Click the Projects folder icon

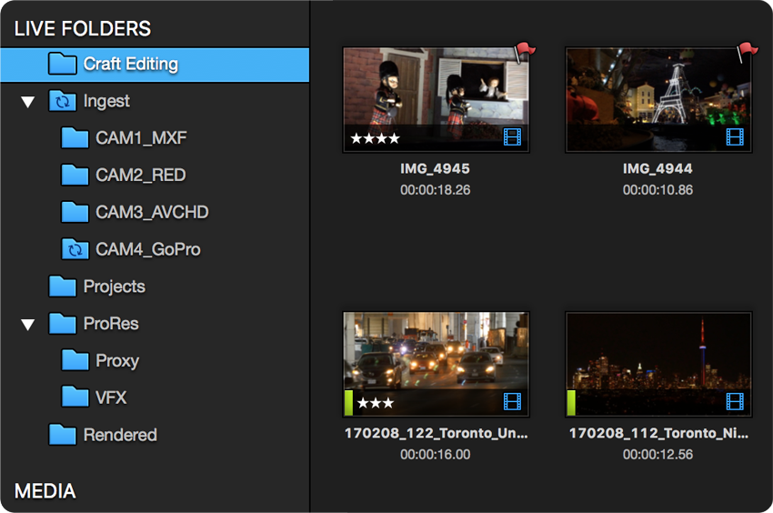tap(63, 287)
